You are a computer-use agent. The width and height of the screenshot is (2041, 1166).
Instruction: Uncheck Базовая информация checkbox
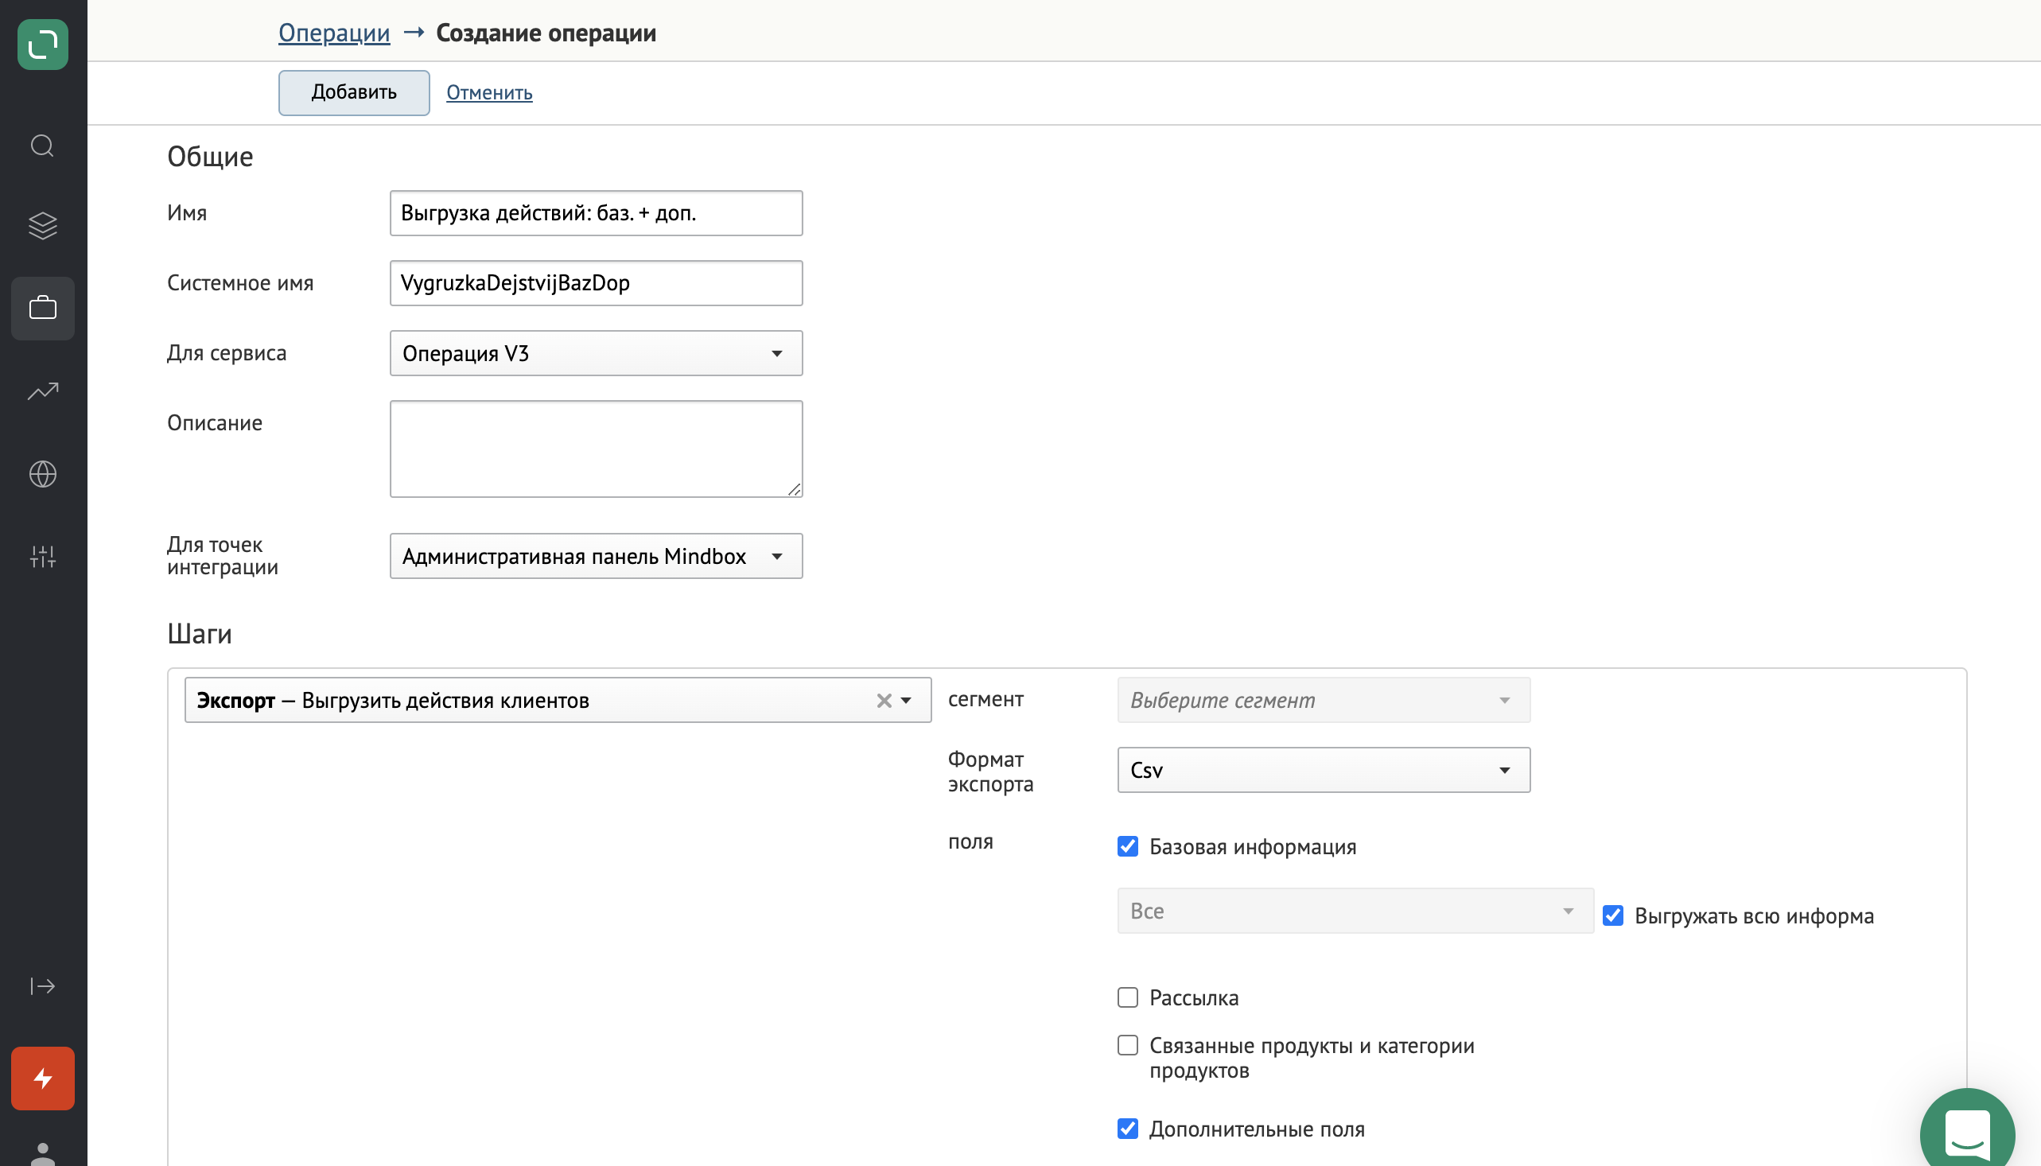[1127, 846]
